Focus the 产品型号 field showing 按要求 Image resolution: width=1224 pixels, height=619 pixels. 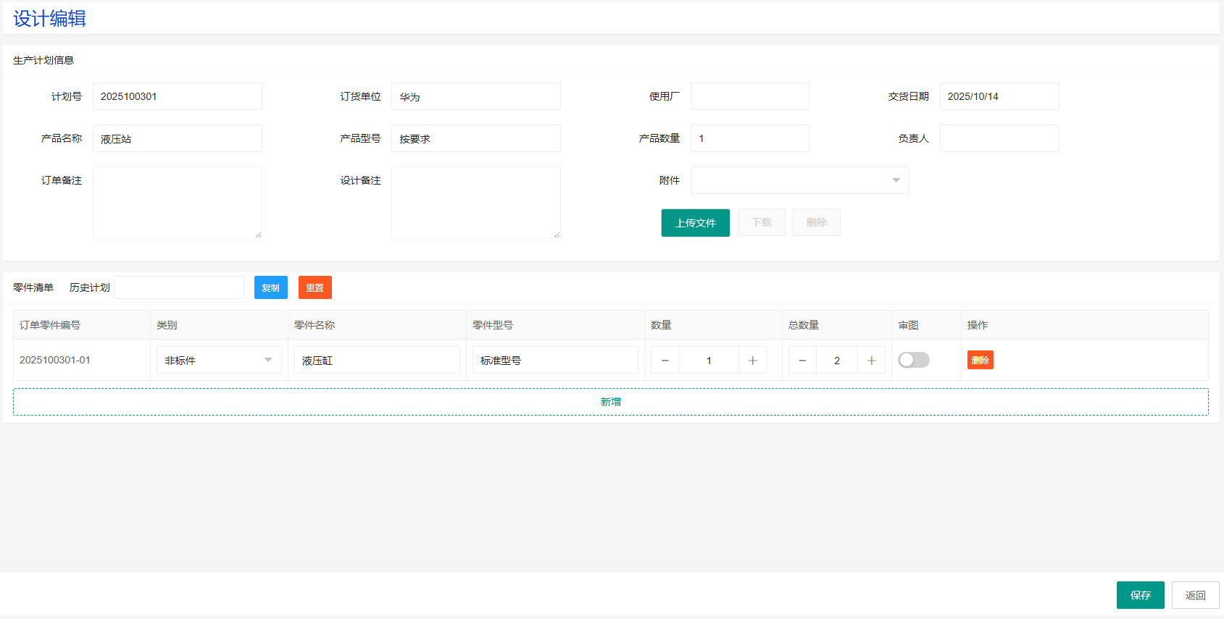[x=476, y=138]
